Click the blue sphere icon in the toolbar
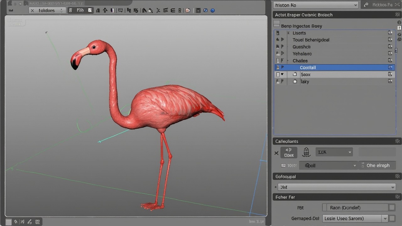The width and height of the screenshot is (402, 226). point(213,10)
